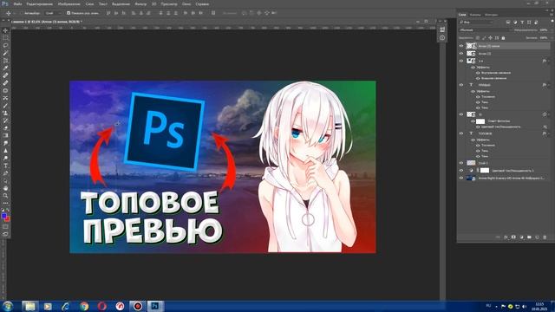Hide the 'ТОПОВОЕ' text layer
This screenshot has height=312, width=555.
[x=461, y=133]
